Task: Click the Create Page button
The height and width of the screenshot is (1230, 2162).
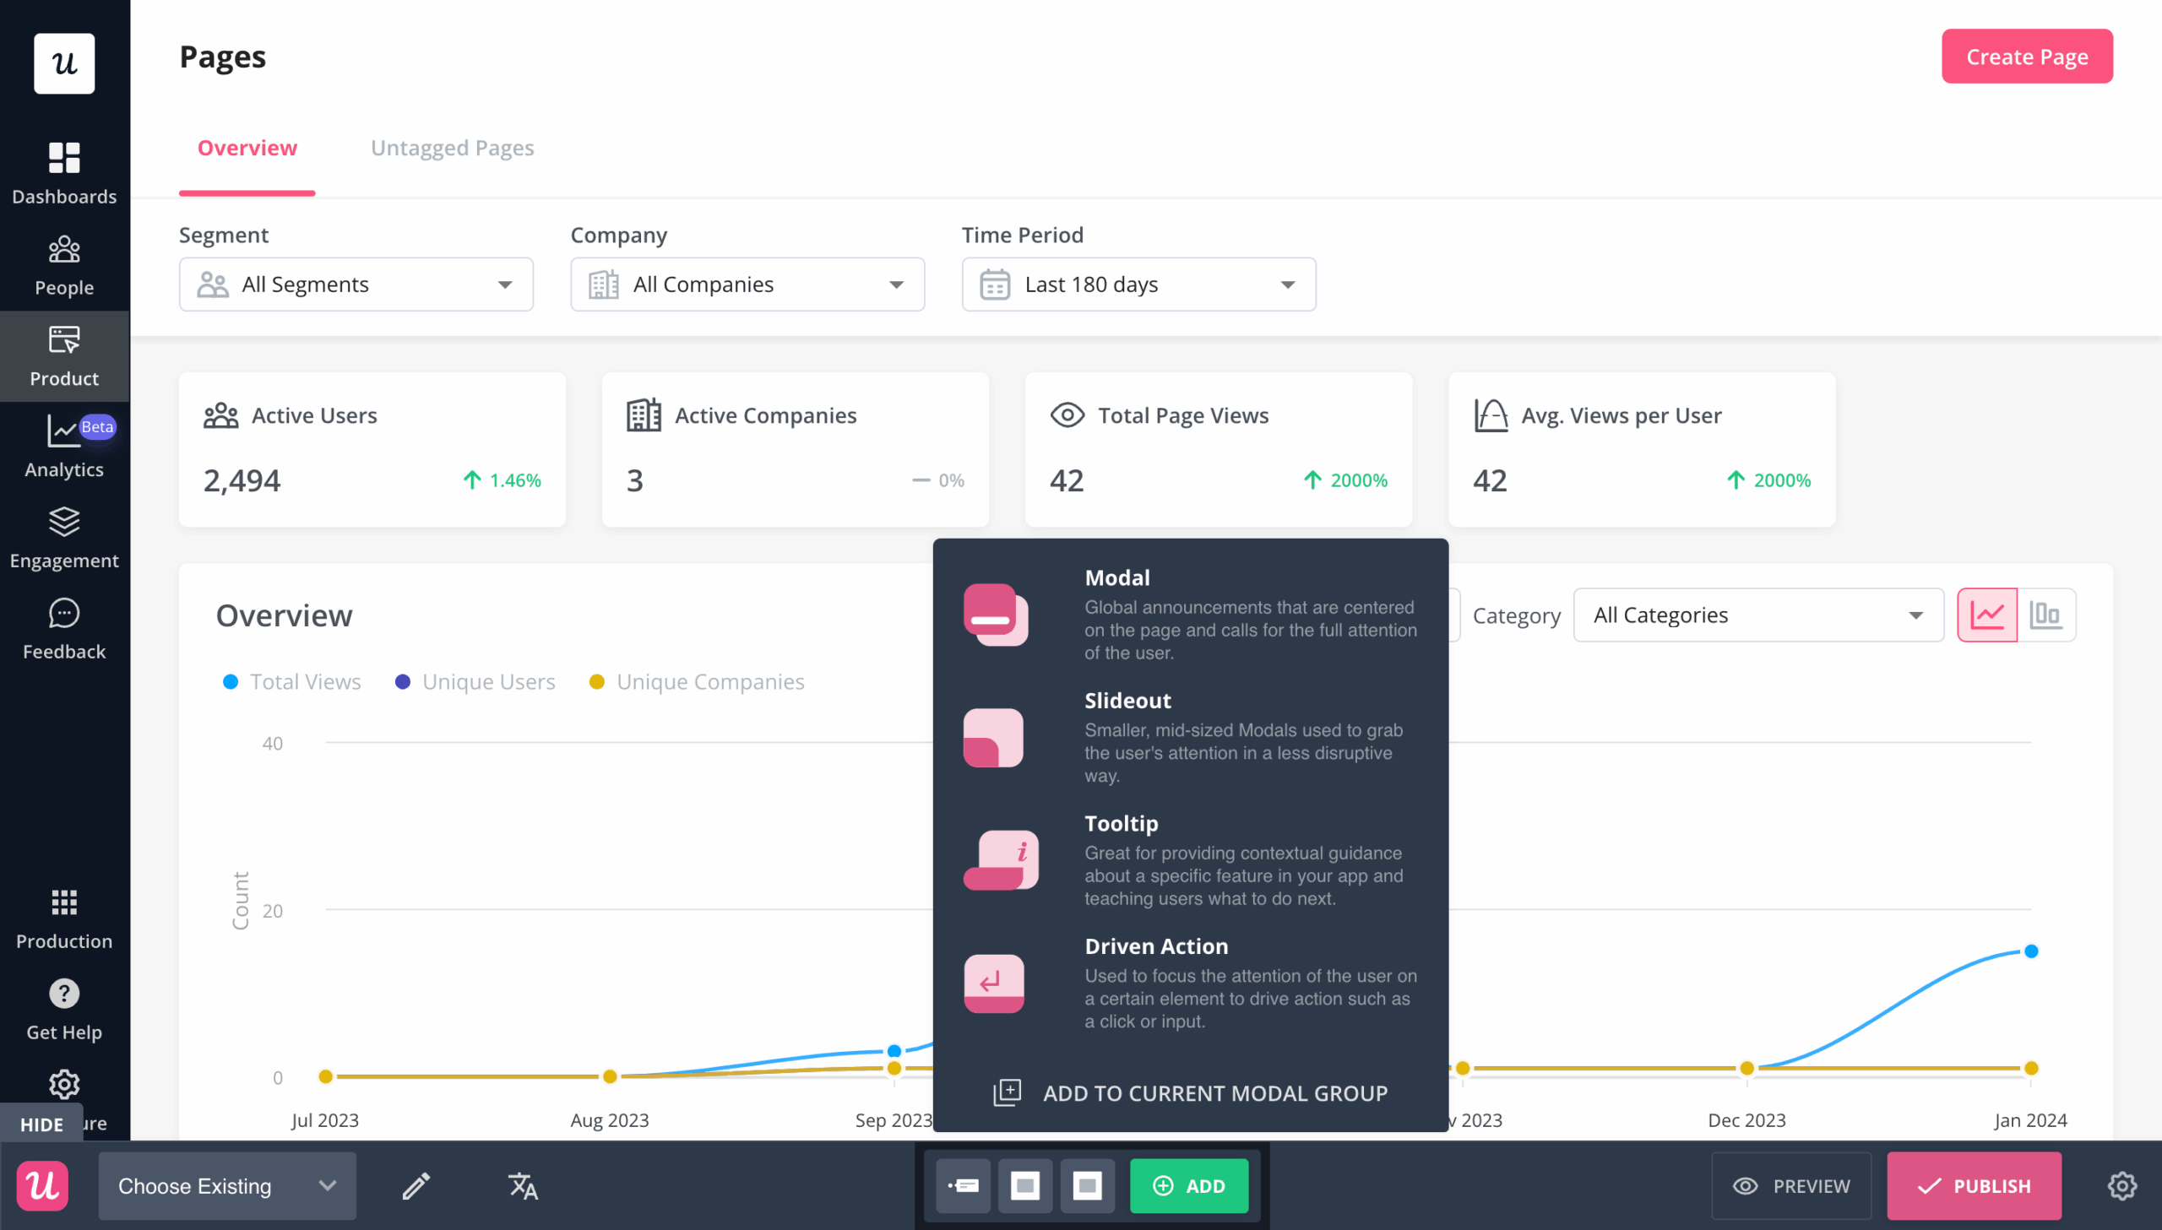Action: [2027, 56]
